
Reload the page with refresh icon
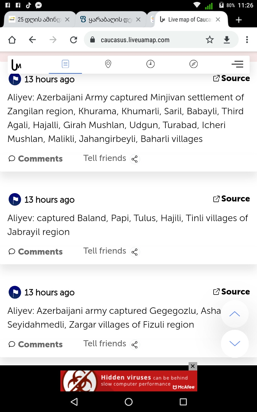[74, 40]
